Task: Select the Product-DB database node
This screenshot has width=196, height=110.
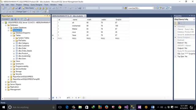Action: 17,30
